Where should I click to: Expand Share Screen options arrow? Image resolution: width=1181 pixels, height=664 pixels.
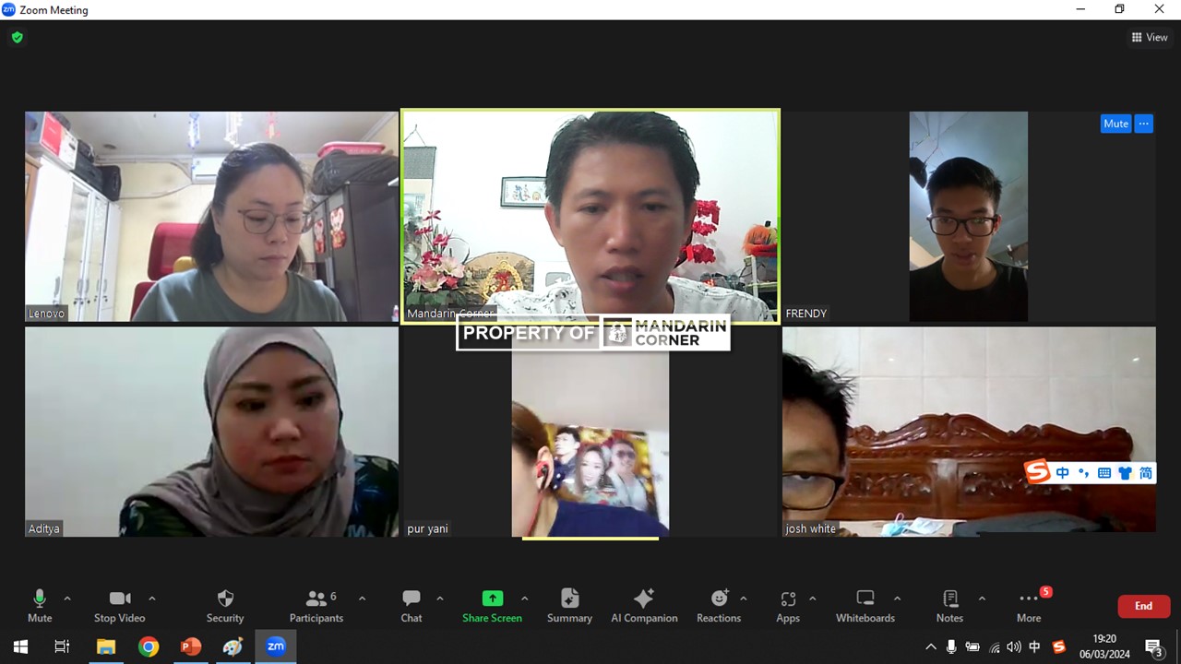pos(525,599)
